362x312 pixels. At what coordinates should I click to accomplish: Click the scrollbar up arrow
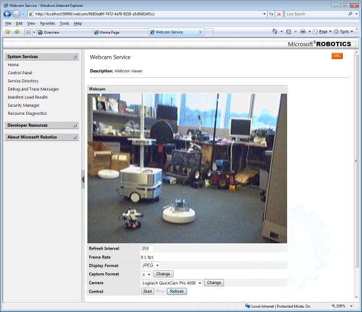tap(356, 52)
